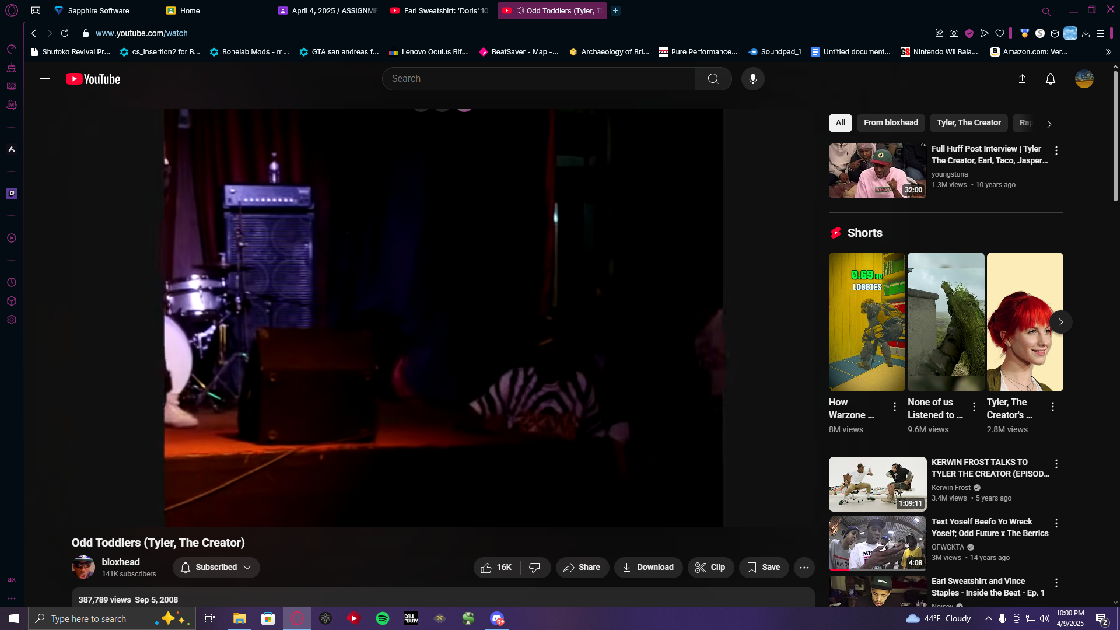Click the page vertical scrollbar

pyautogui.click(x=1115, y=137)
